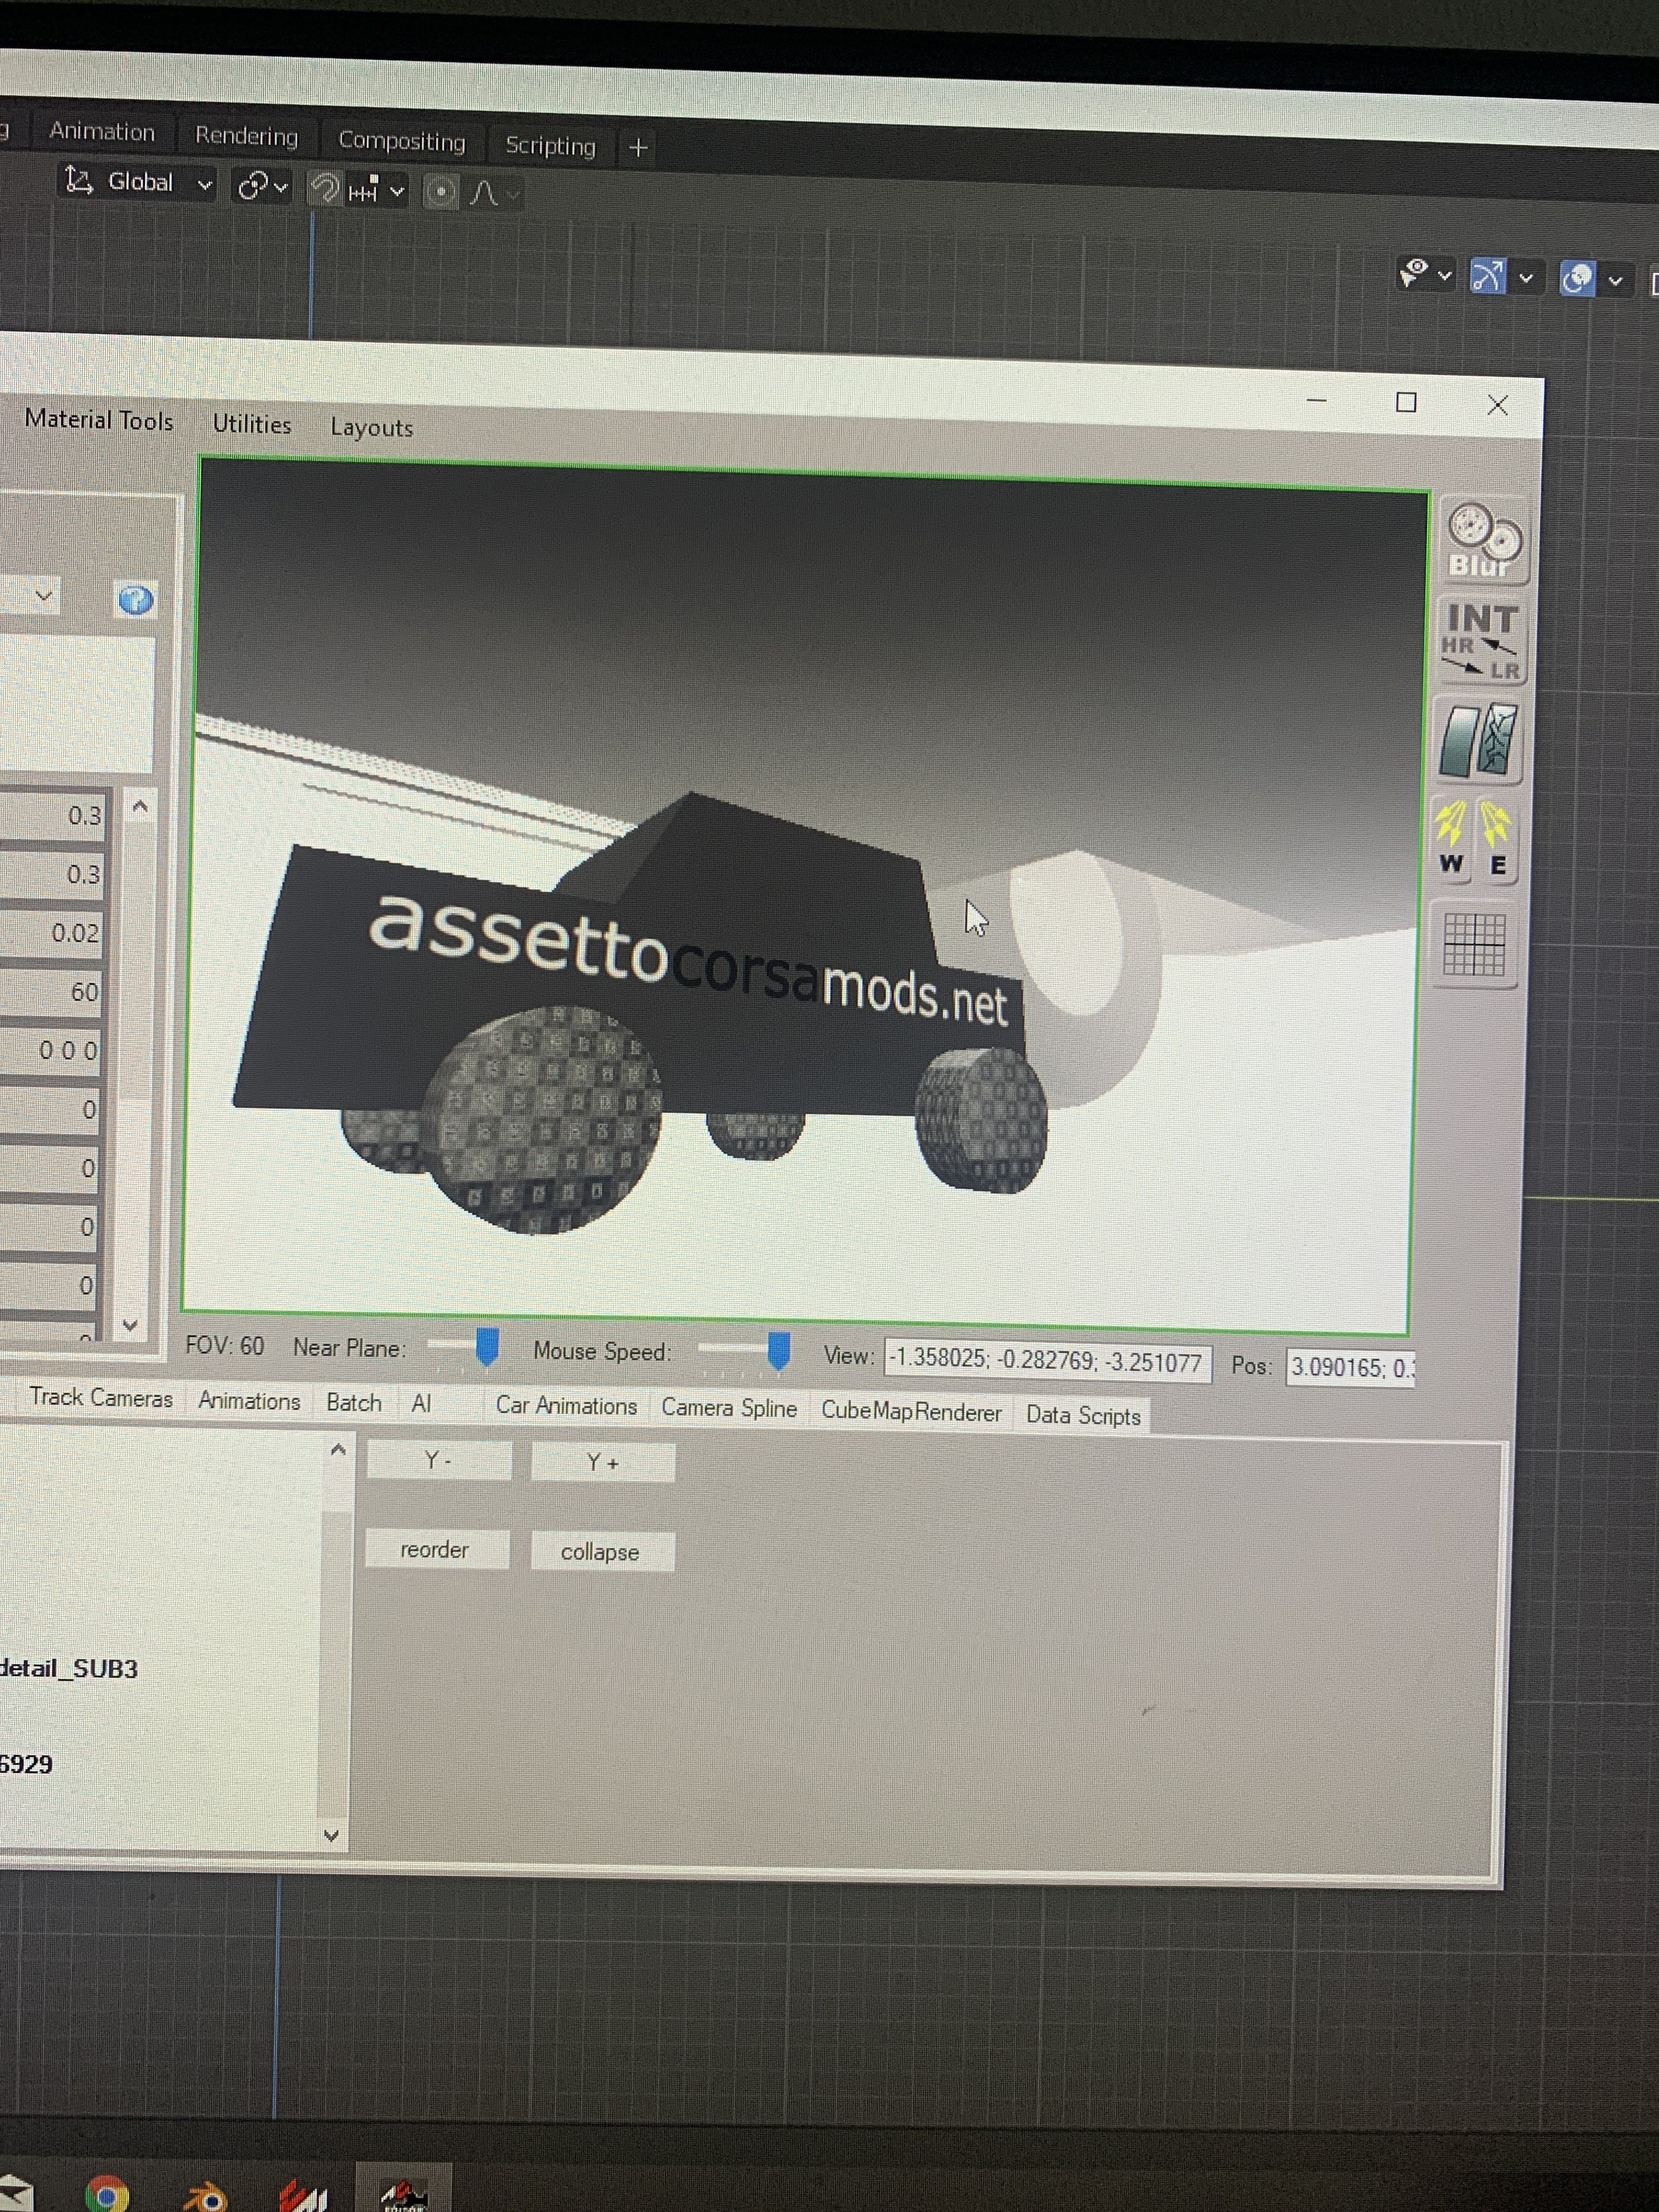Viewport: 1659px width, 2212px height.
Task: Switch to Blender Animation workspace
Action: (x=102, y=132)
